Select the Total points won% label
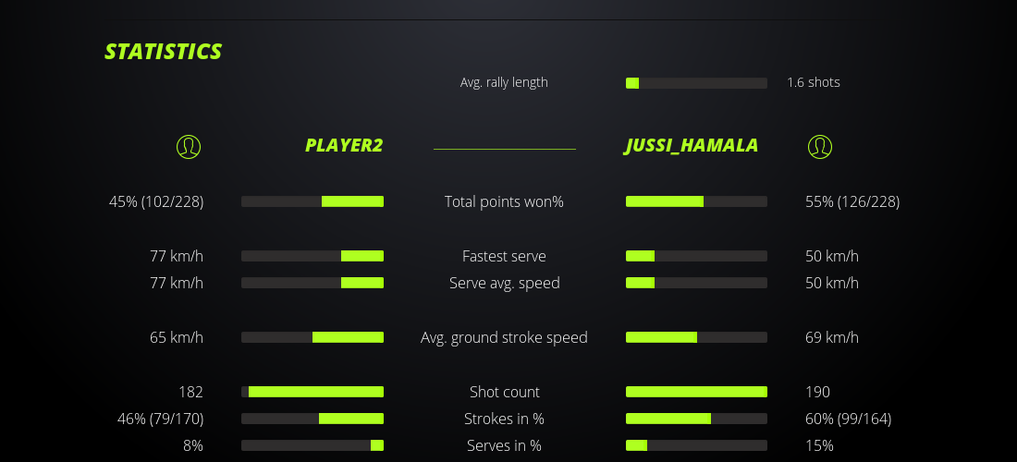1017x462 pixels. click(x=504, y=201)
